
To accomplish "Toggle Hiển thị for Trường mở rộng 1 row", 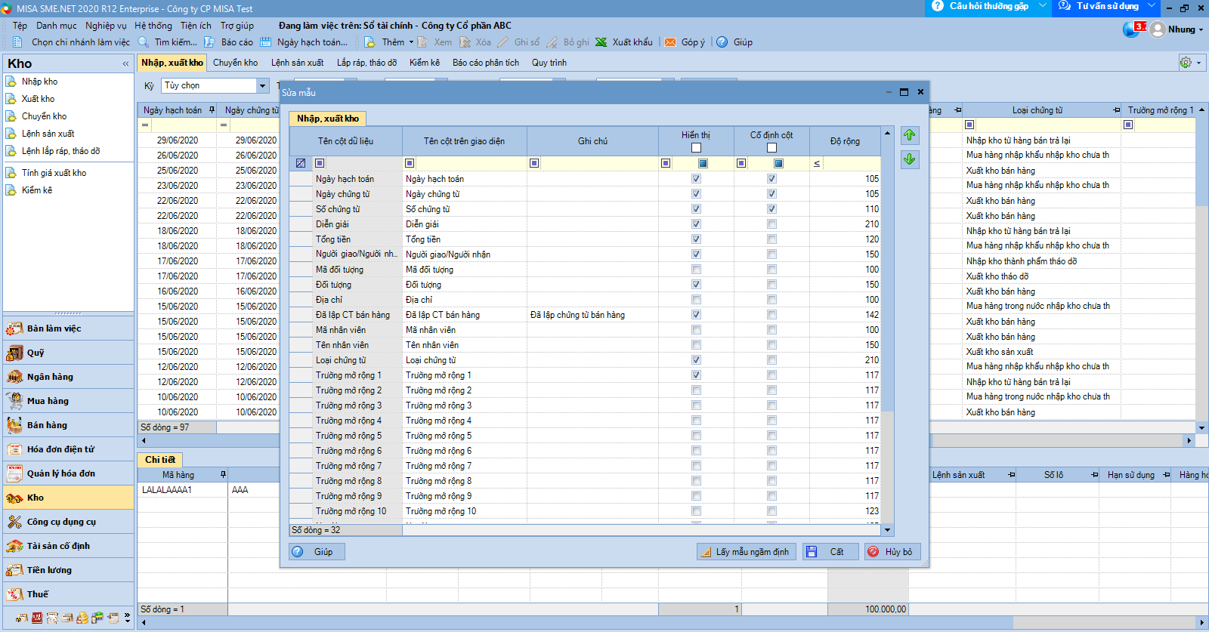I will pyautogui.click(x=696, y=375).
